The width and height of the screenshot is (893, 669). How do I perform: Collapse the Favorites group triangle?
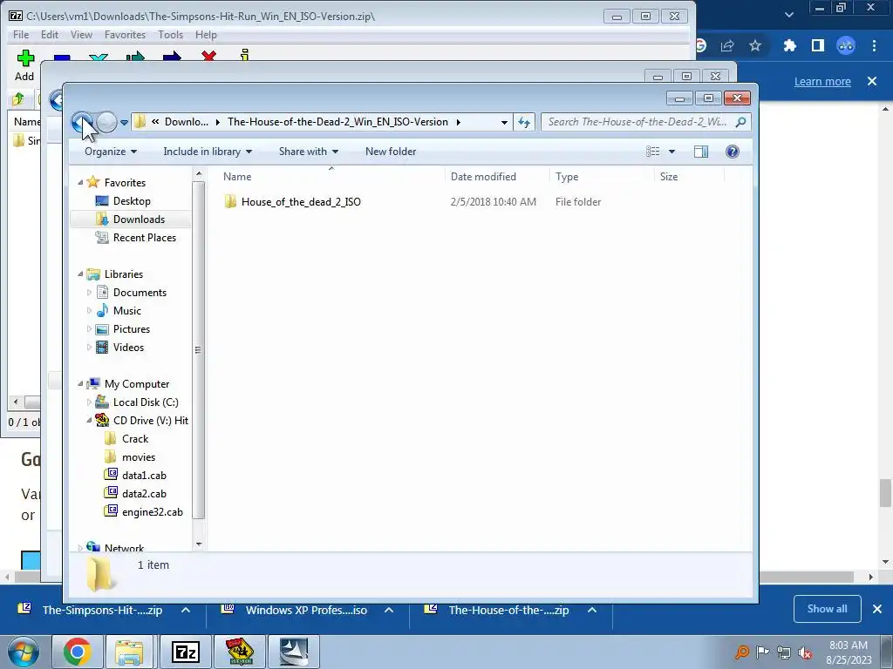[80, 183]
